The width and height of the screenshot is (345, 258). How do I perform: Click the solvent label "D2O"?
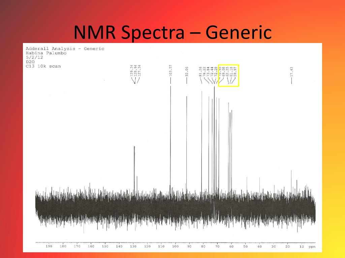pyautogui.click(x=30, y=62)
